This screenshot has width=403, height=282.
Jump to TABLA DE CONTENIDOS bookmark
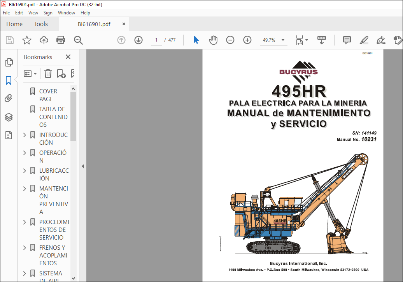(x=53, y=117)
